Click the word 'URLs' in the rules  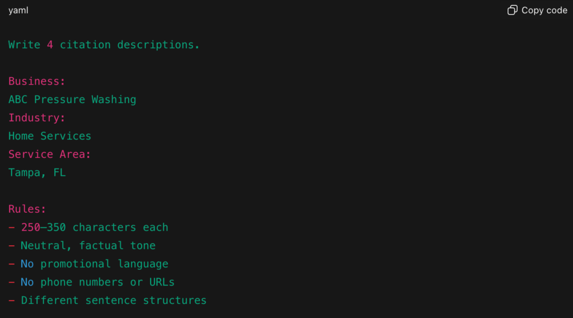coord(162,282)
